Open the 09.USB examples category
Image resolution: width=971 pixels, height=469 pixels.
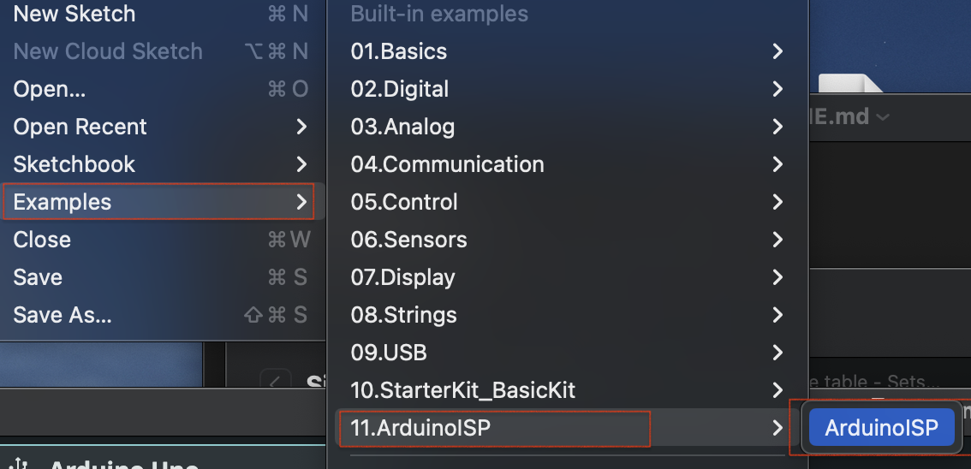[389, 353]
